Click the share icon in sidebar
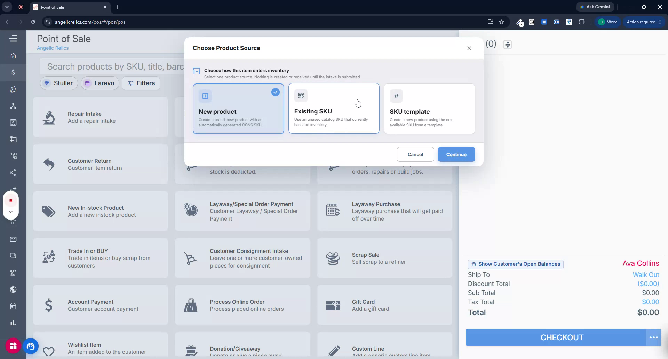The height and width of the screenshot is (359, 668). (13, 173)
